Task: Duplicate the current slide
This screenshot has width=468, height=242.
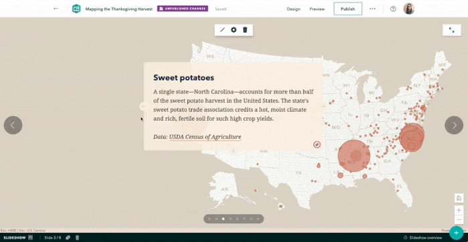Action: click(x=68, y=237)
